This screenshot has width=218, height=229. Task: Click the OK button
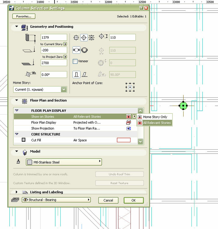(134, 200)
